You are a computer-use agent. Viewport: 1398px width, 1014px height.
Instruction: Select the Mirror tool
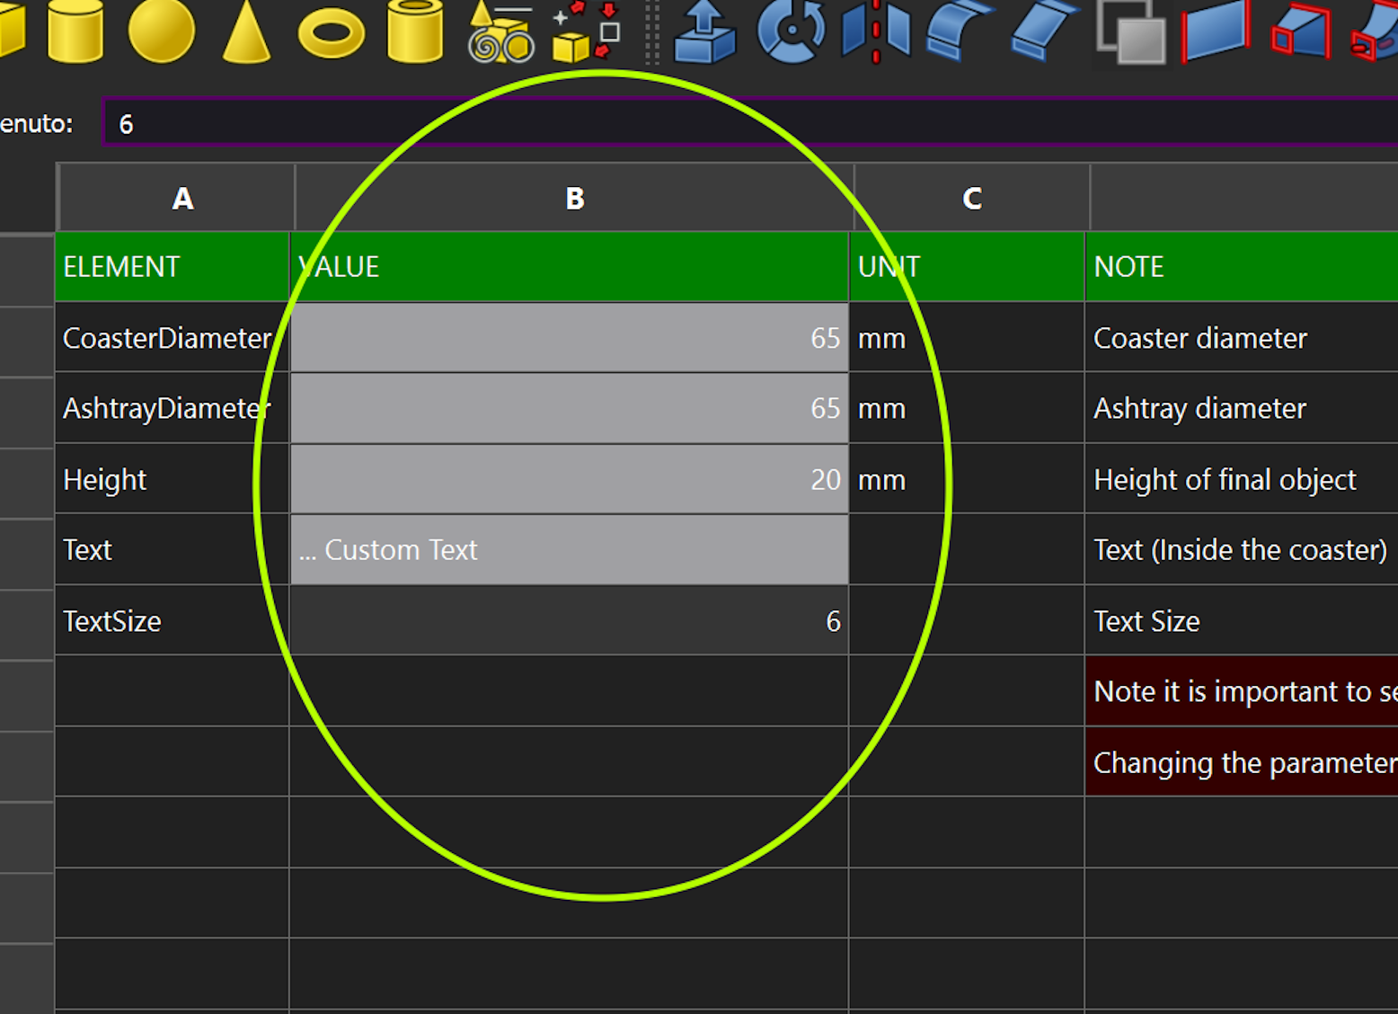[x=875, y=32]
